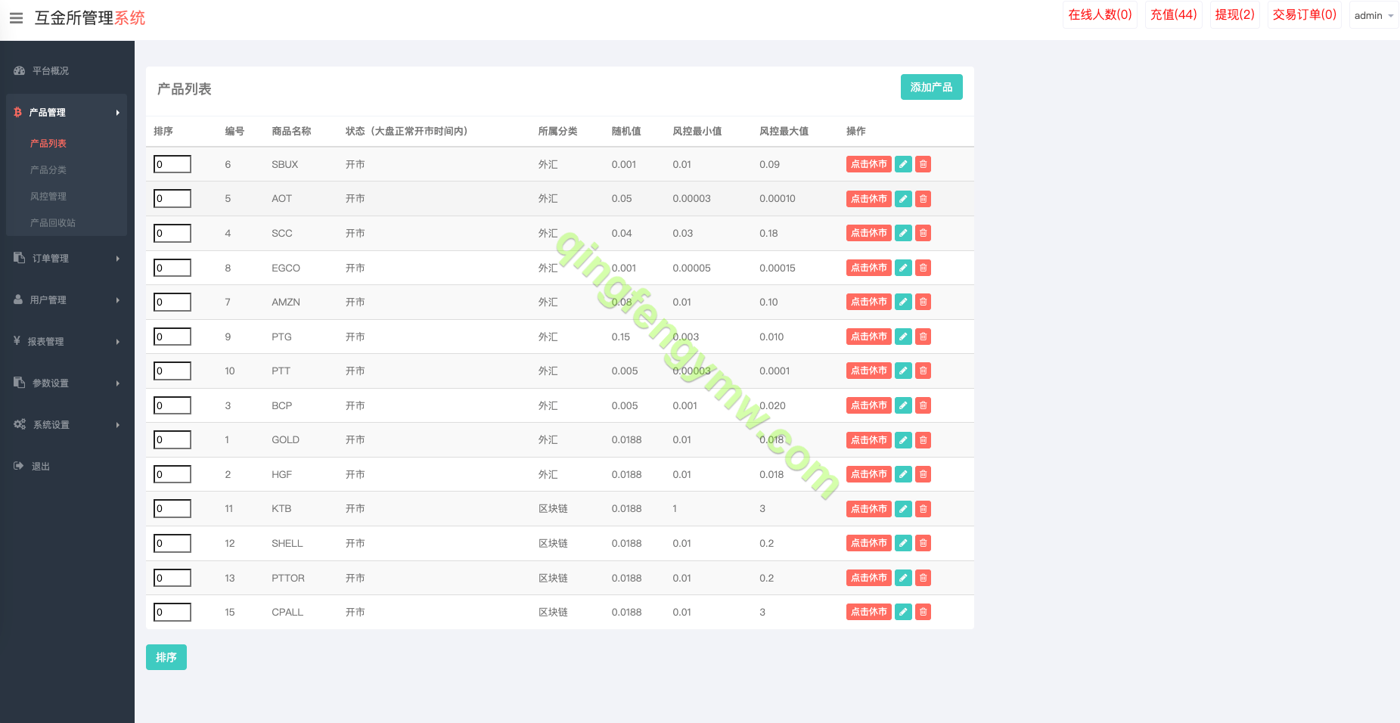Toggle the hamburger sidebar menu icon
The width and height of the screenshot is (1400, 723).
coord(16,17)
